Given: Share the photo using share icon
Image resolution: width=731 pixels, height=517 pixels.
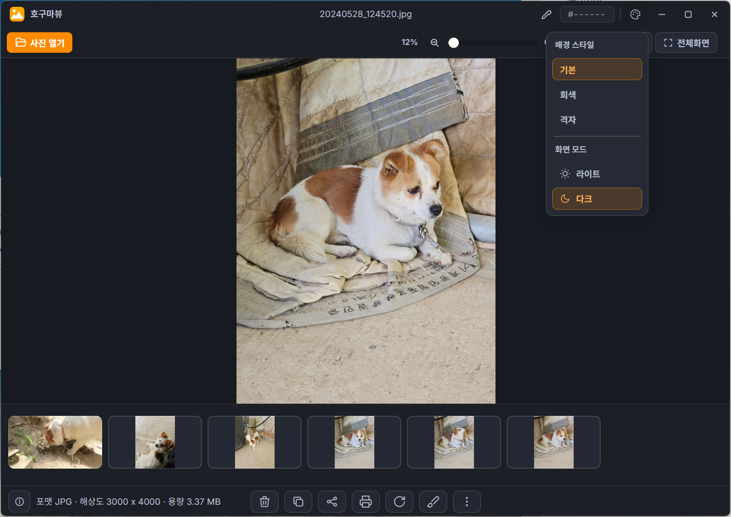Looking at the screenshot, I should coord(332,501).
